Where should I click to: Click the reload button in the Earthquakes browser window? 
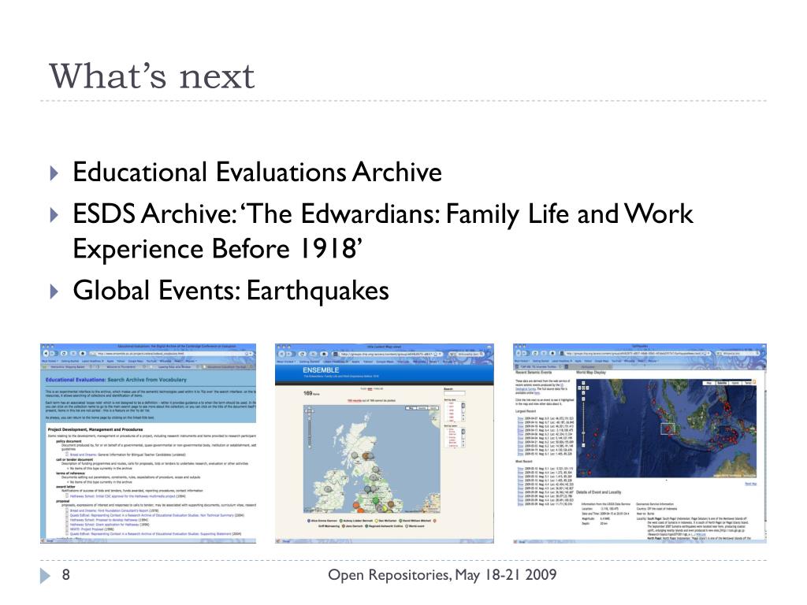535,354
